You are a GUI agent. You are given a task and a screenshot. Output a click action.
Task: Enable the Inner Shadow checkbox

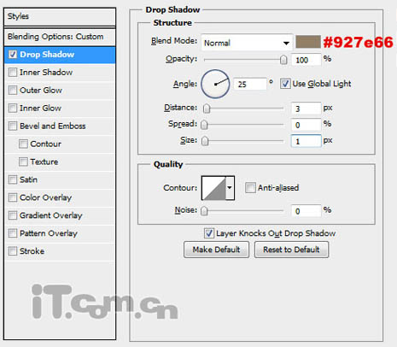tap(13, 72)
